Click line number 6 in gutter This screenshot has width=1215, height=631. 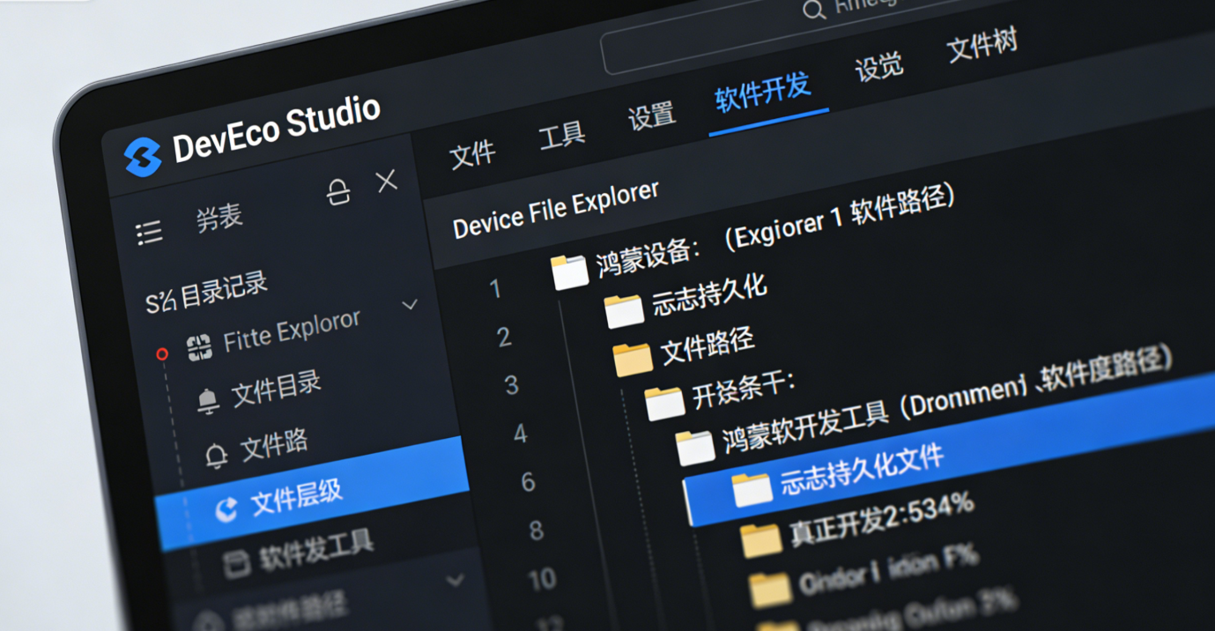(528, 482)
